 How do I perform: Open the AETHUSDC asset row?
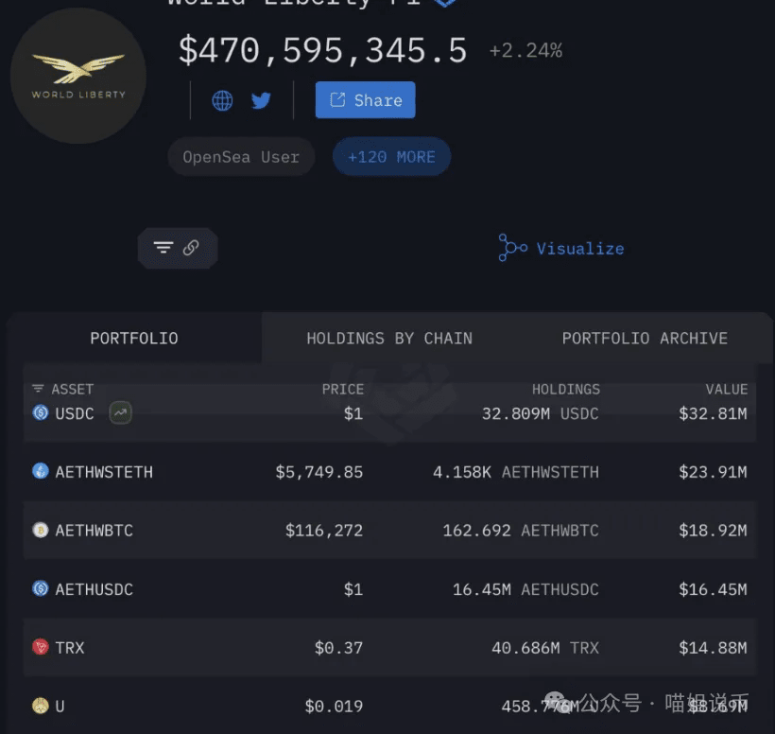389,589
